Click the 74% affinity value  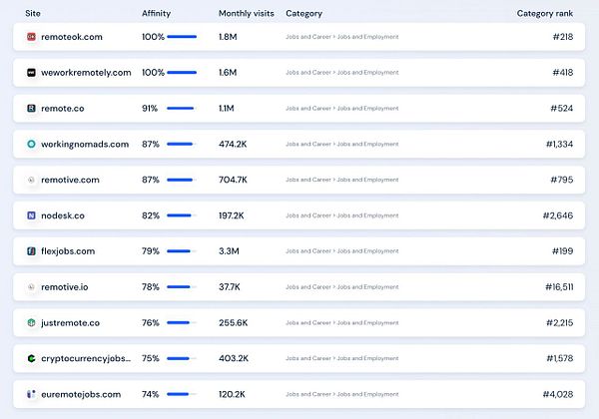150,394
